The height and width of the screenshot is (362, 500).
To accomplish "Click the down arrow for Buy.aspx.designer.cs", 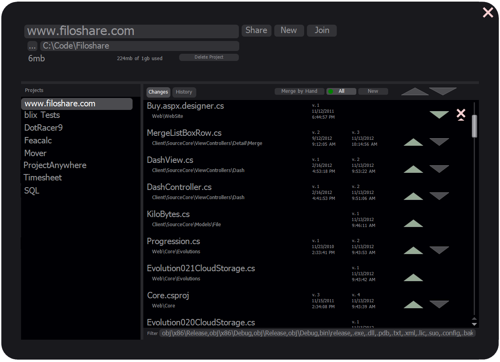I will pyautogui.click(x=439, y=115).
